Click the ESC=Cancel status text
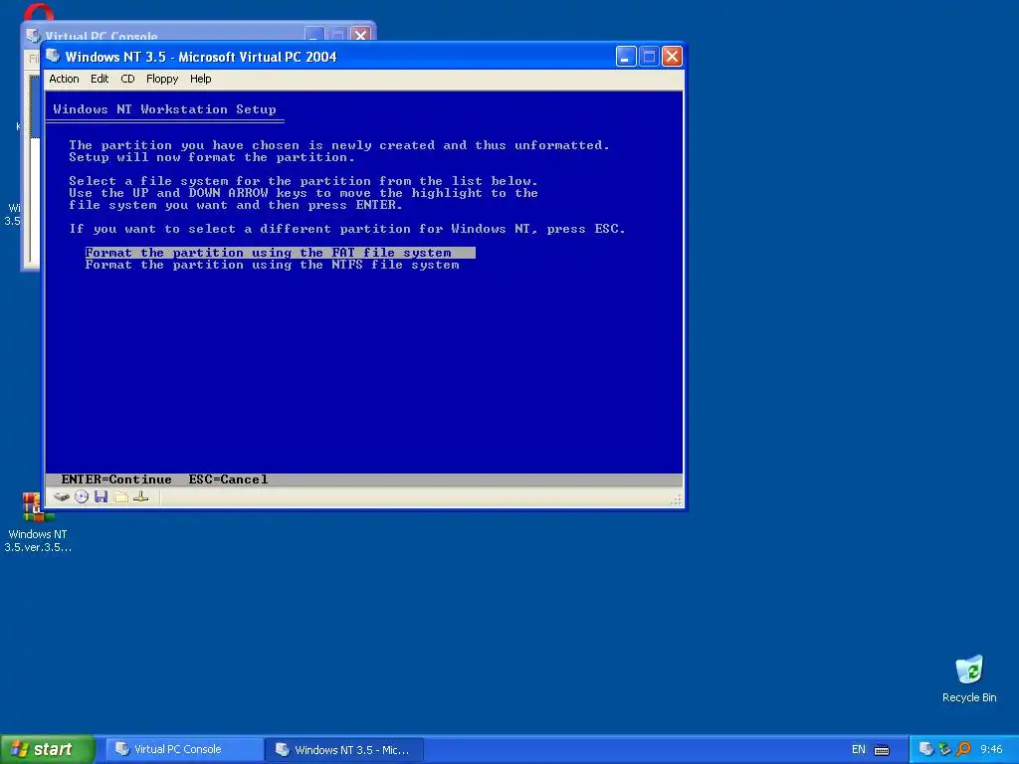The height and width of the screenshot is (764, 1019). (228, 479)
